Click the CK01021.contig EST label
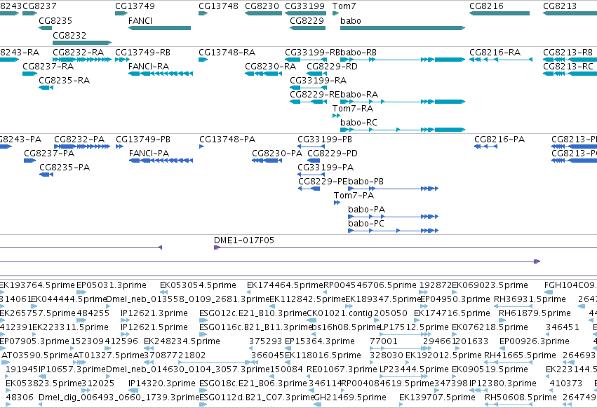The image size is (597, 408). click(340, 313)
